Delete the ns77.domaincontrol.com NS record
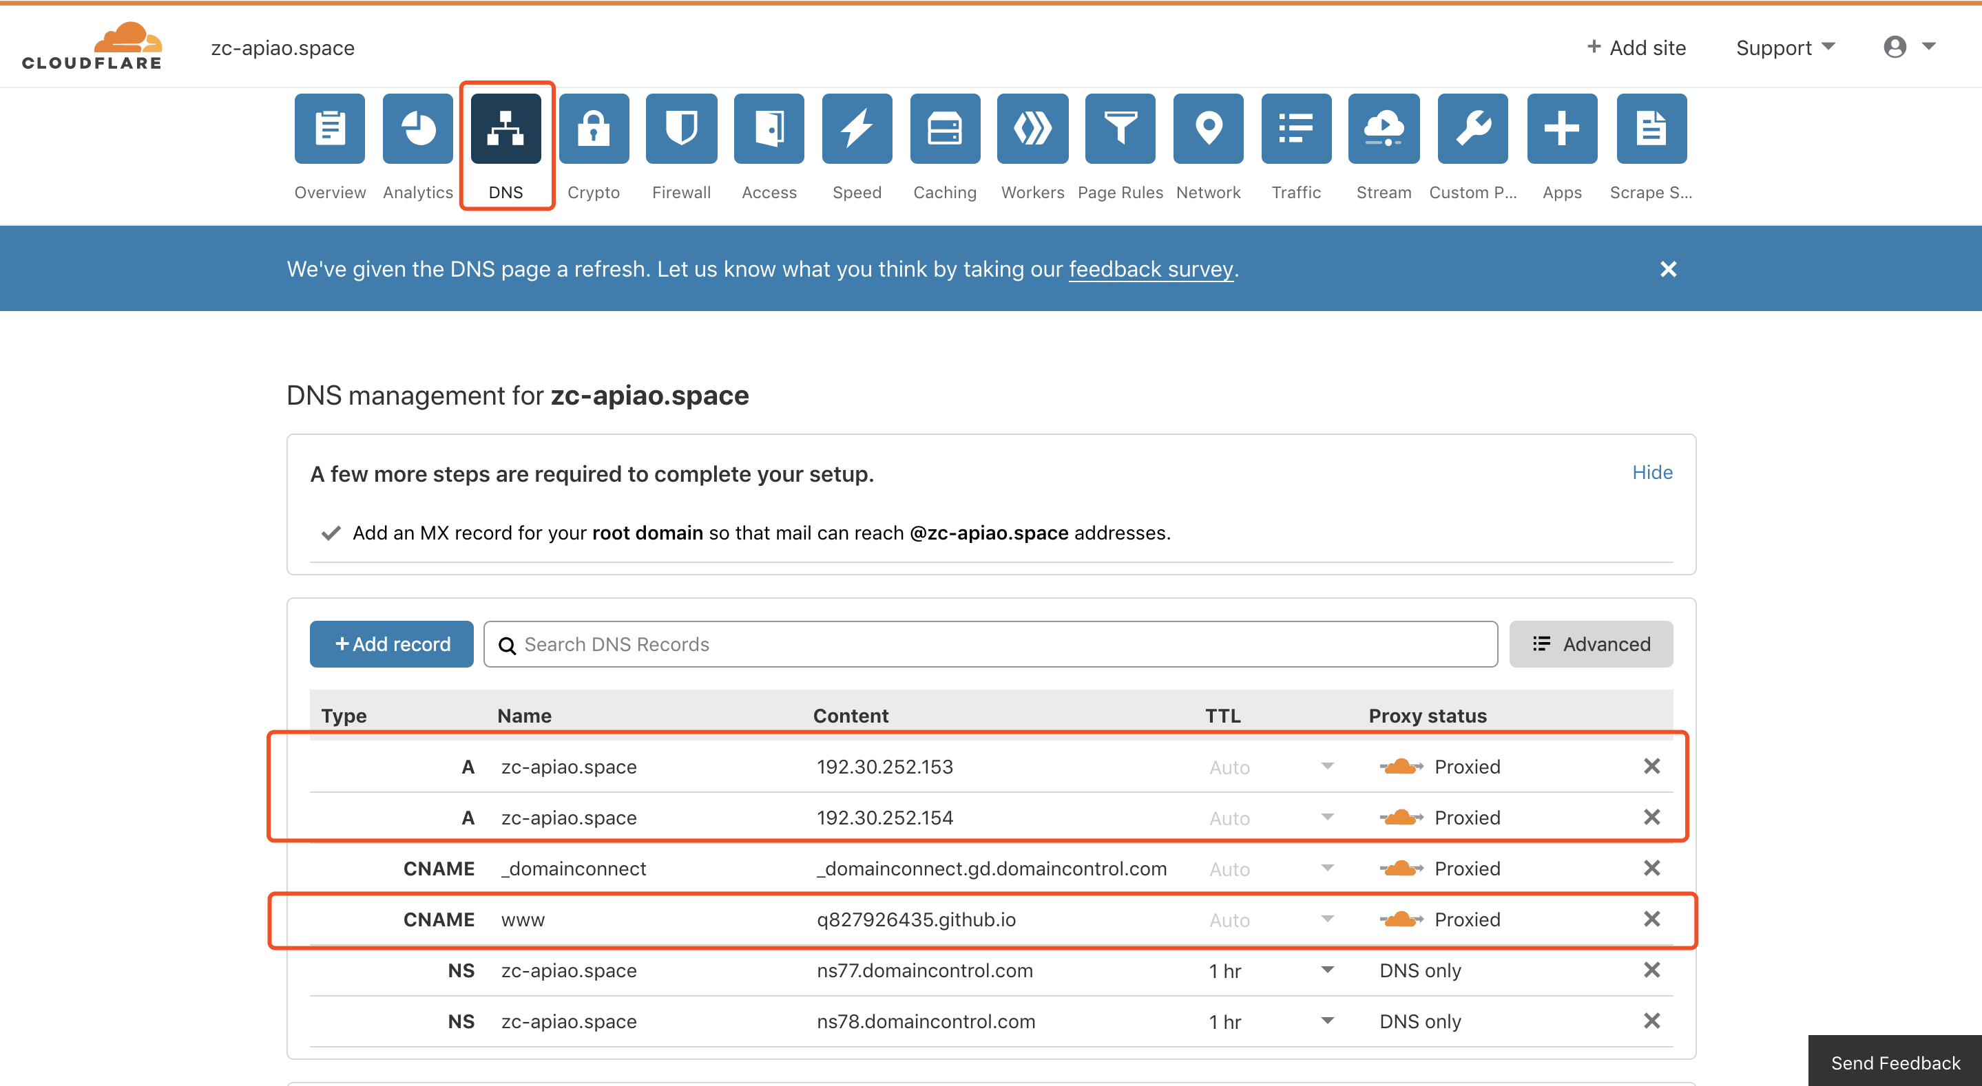1982x1086 pixels. 1651,970
